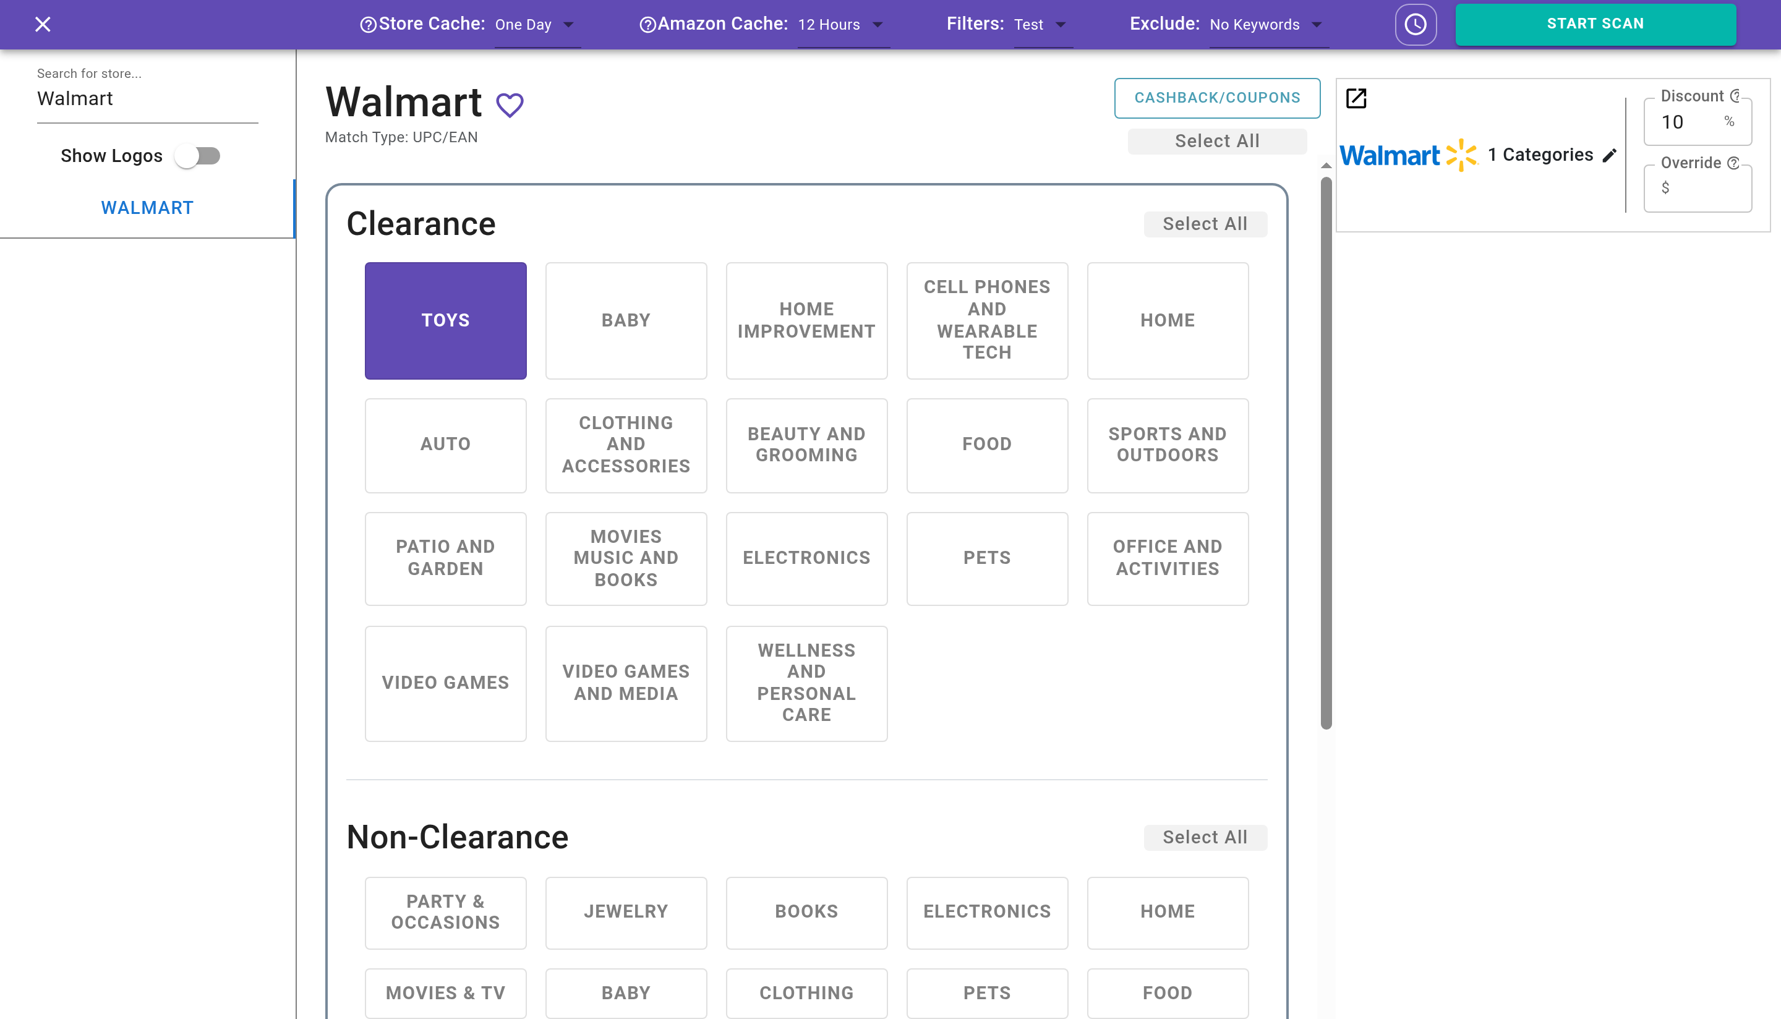Select the HOME IMPROVEMENT clearance category
1781x1019 pixels.
[x=806, y=320]
